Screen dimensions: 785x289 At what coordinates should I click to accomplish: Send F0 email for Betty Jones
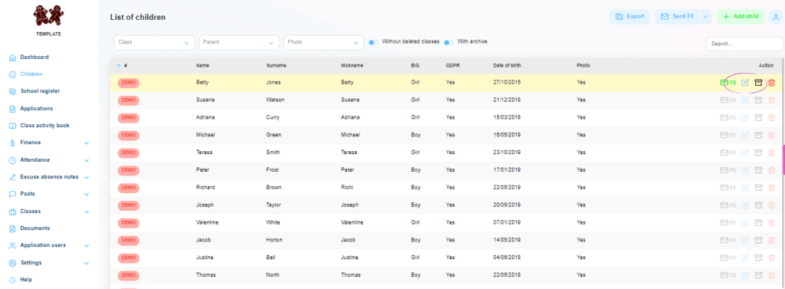click(x=728, y=83)
